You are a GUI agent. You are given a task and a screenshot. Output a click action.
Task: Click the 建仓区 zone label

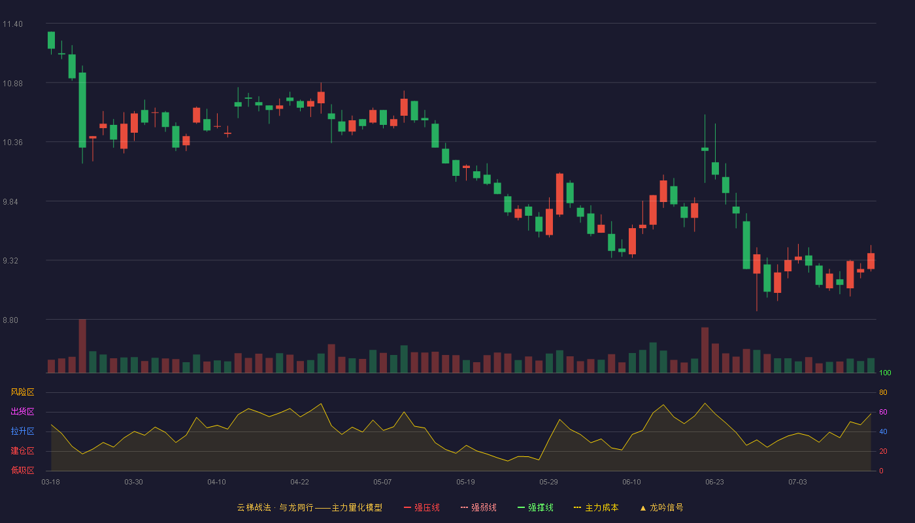[x=22, y=451]
